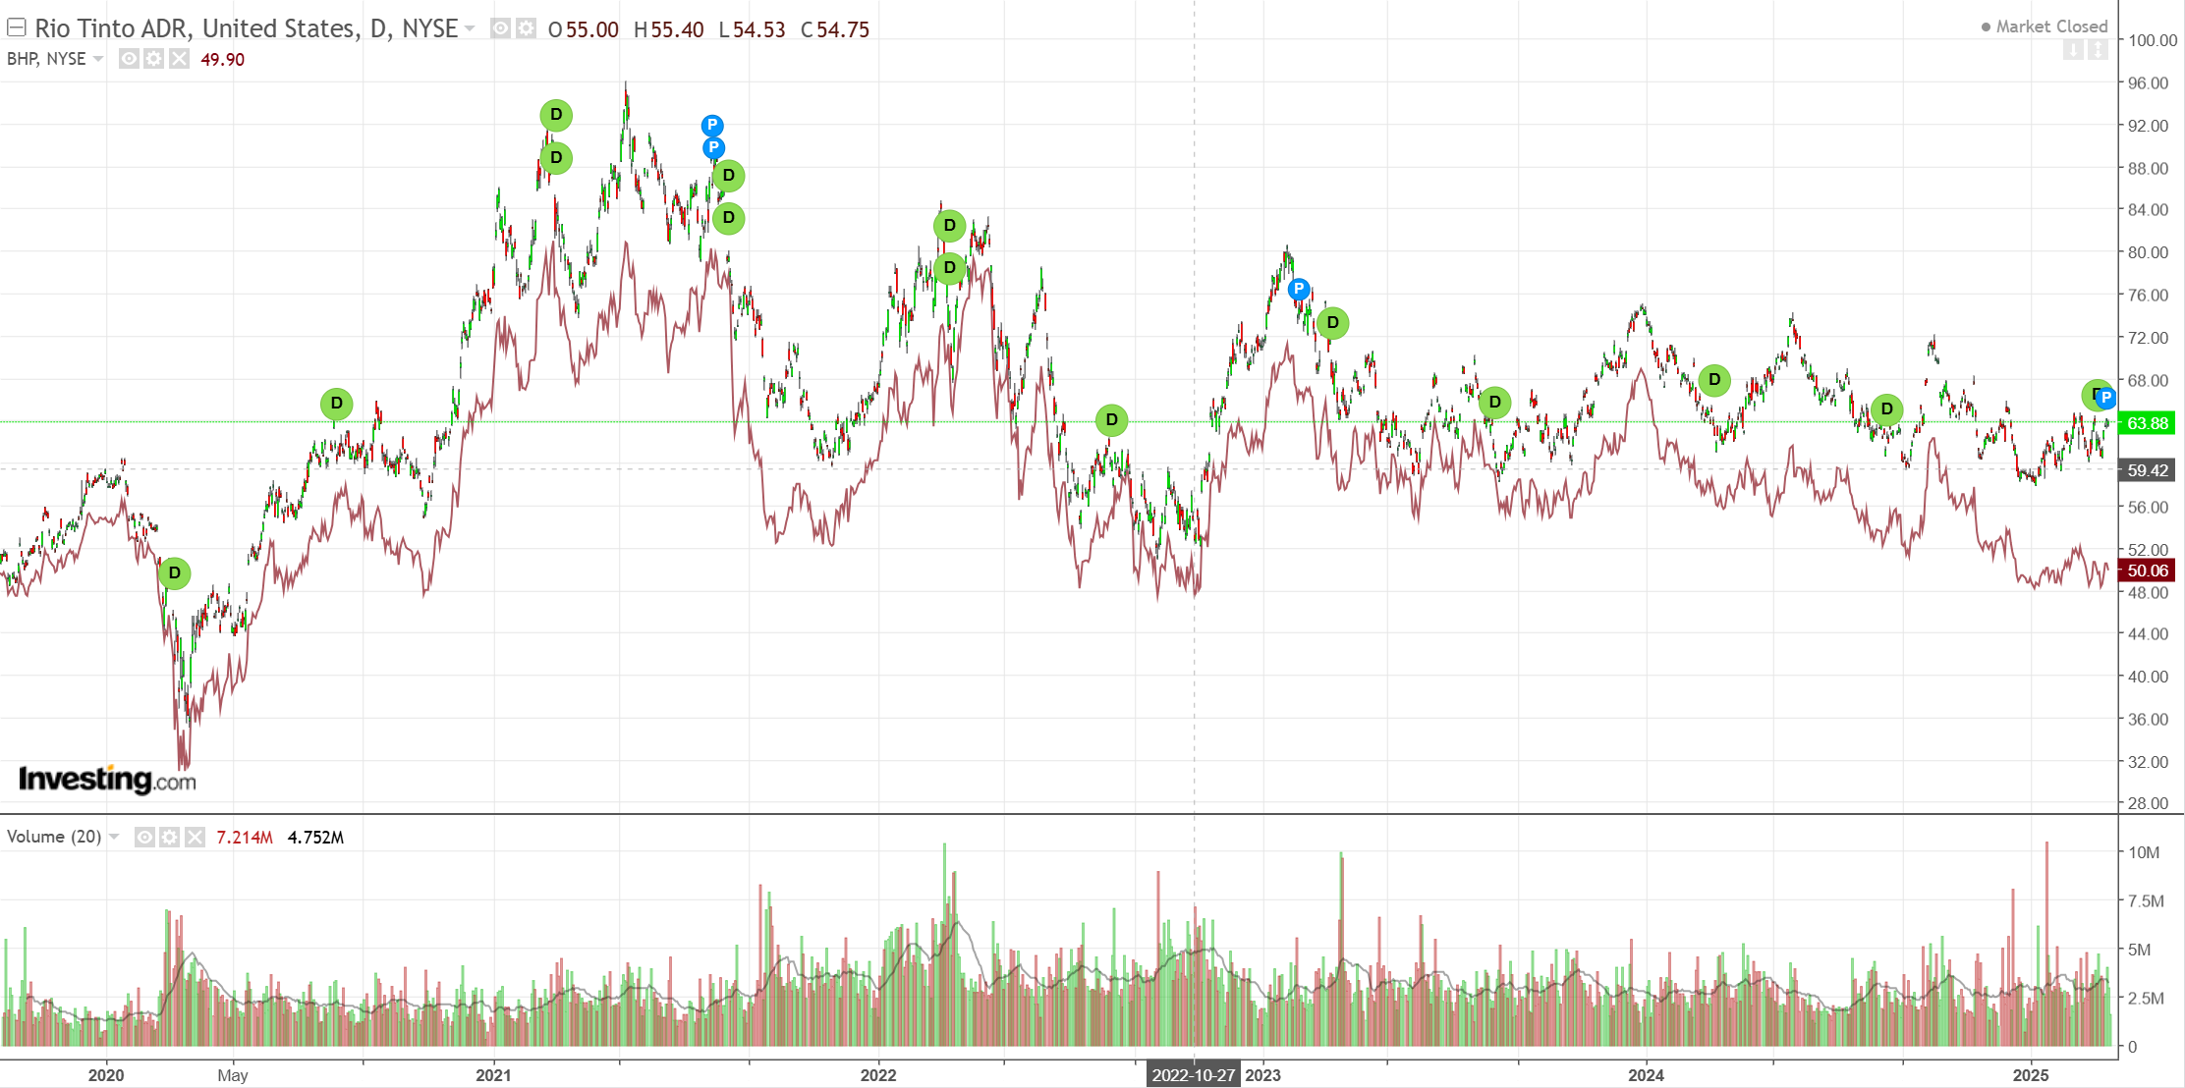This screenshot has height=1088, width=2185.
Task: Click the pane maximize double-arrow icon
Action: click(2098, 49)
